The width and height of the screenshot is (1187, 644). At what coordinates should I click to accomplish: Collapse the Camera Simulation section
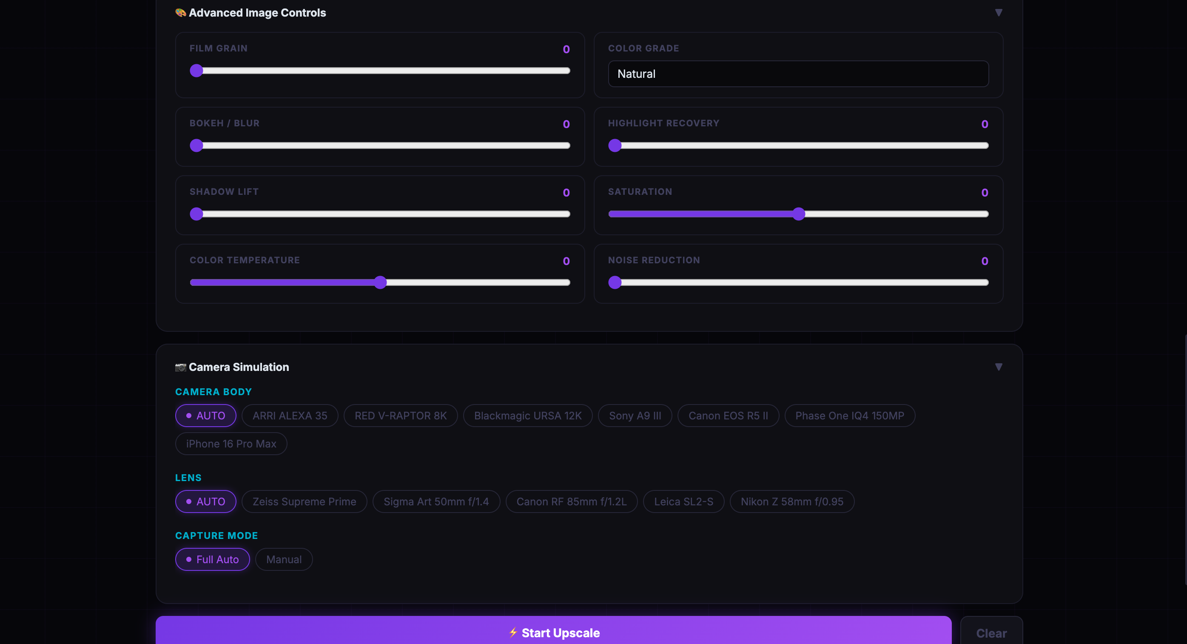[999, 367]
